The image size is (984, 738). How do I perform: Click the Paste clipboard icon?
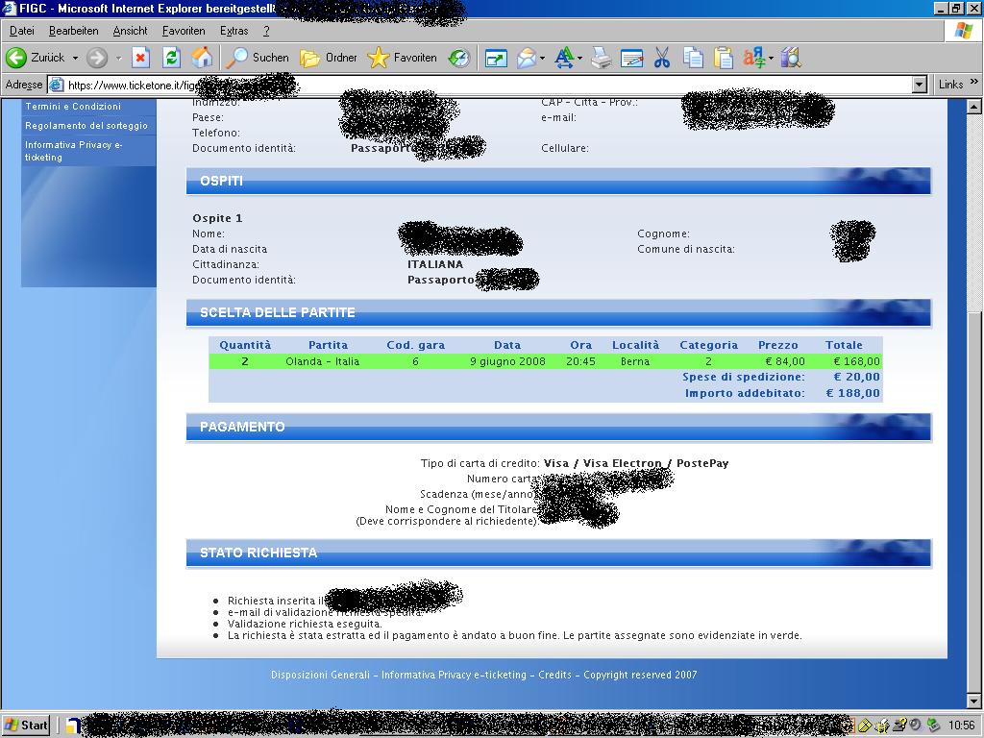point(723,58)
